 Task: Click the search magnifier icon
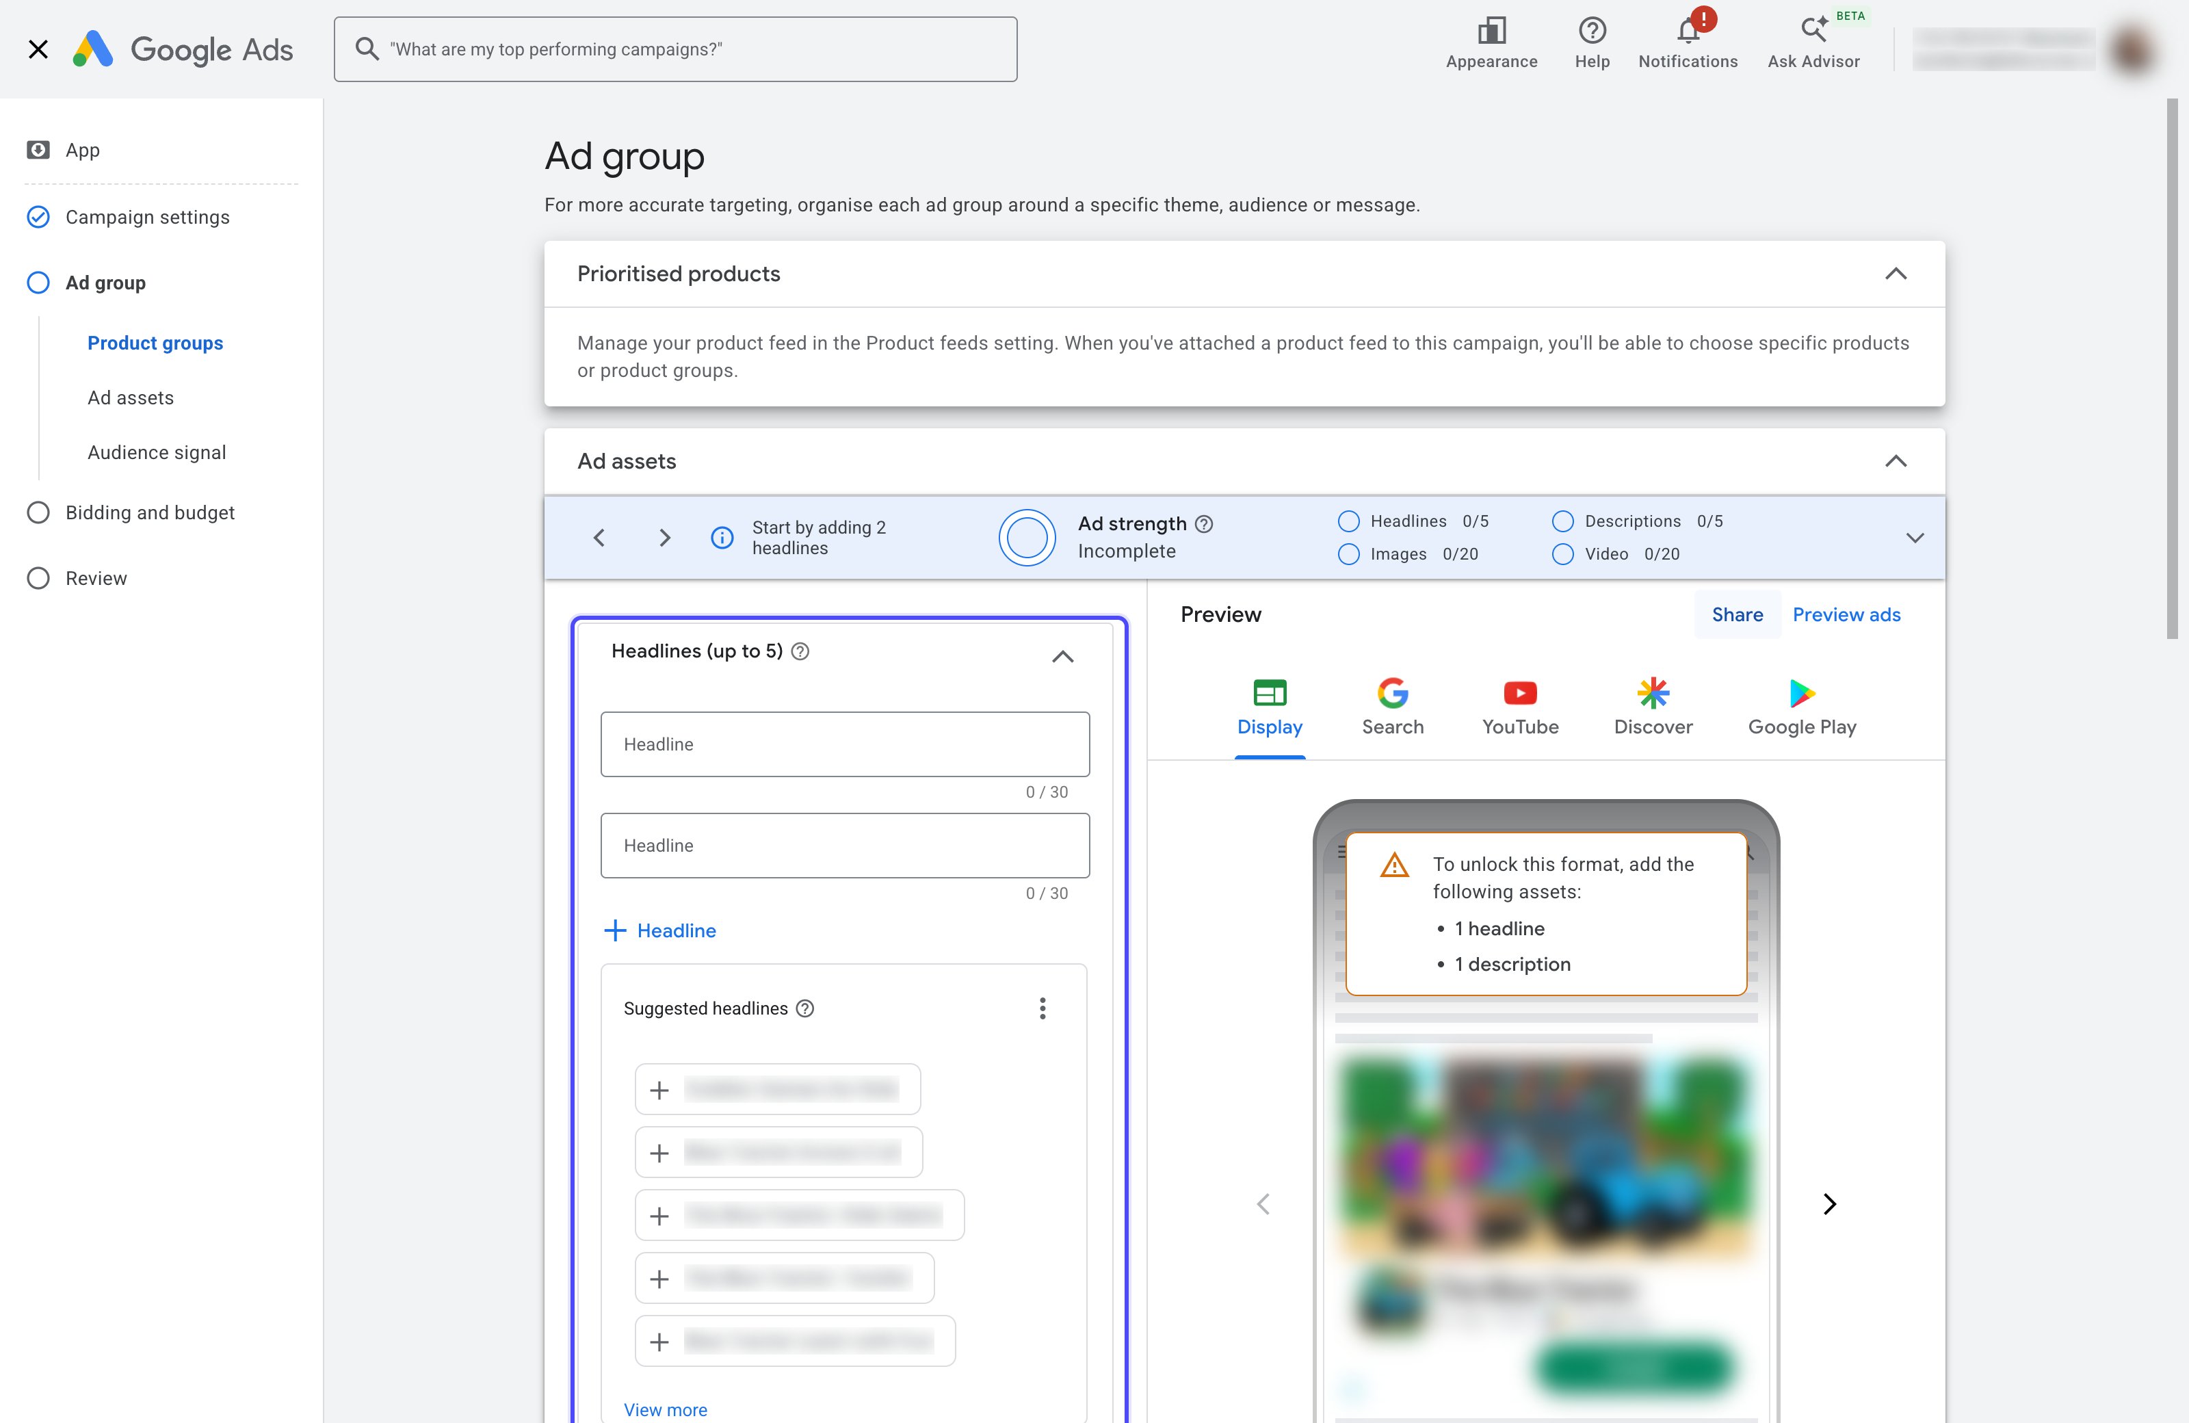[x=367, y=49]
